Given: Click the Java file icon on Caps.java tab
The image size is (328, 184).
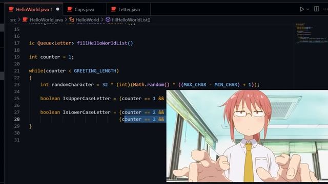Looking at the screenshot, I should click(x=70, y=9).
